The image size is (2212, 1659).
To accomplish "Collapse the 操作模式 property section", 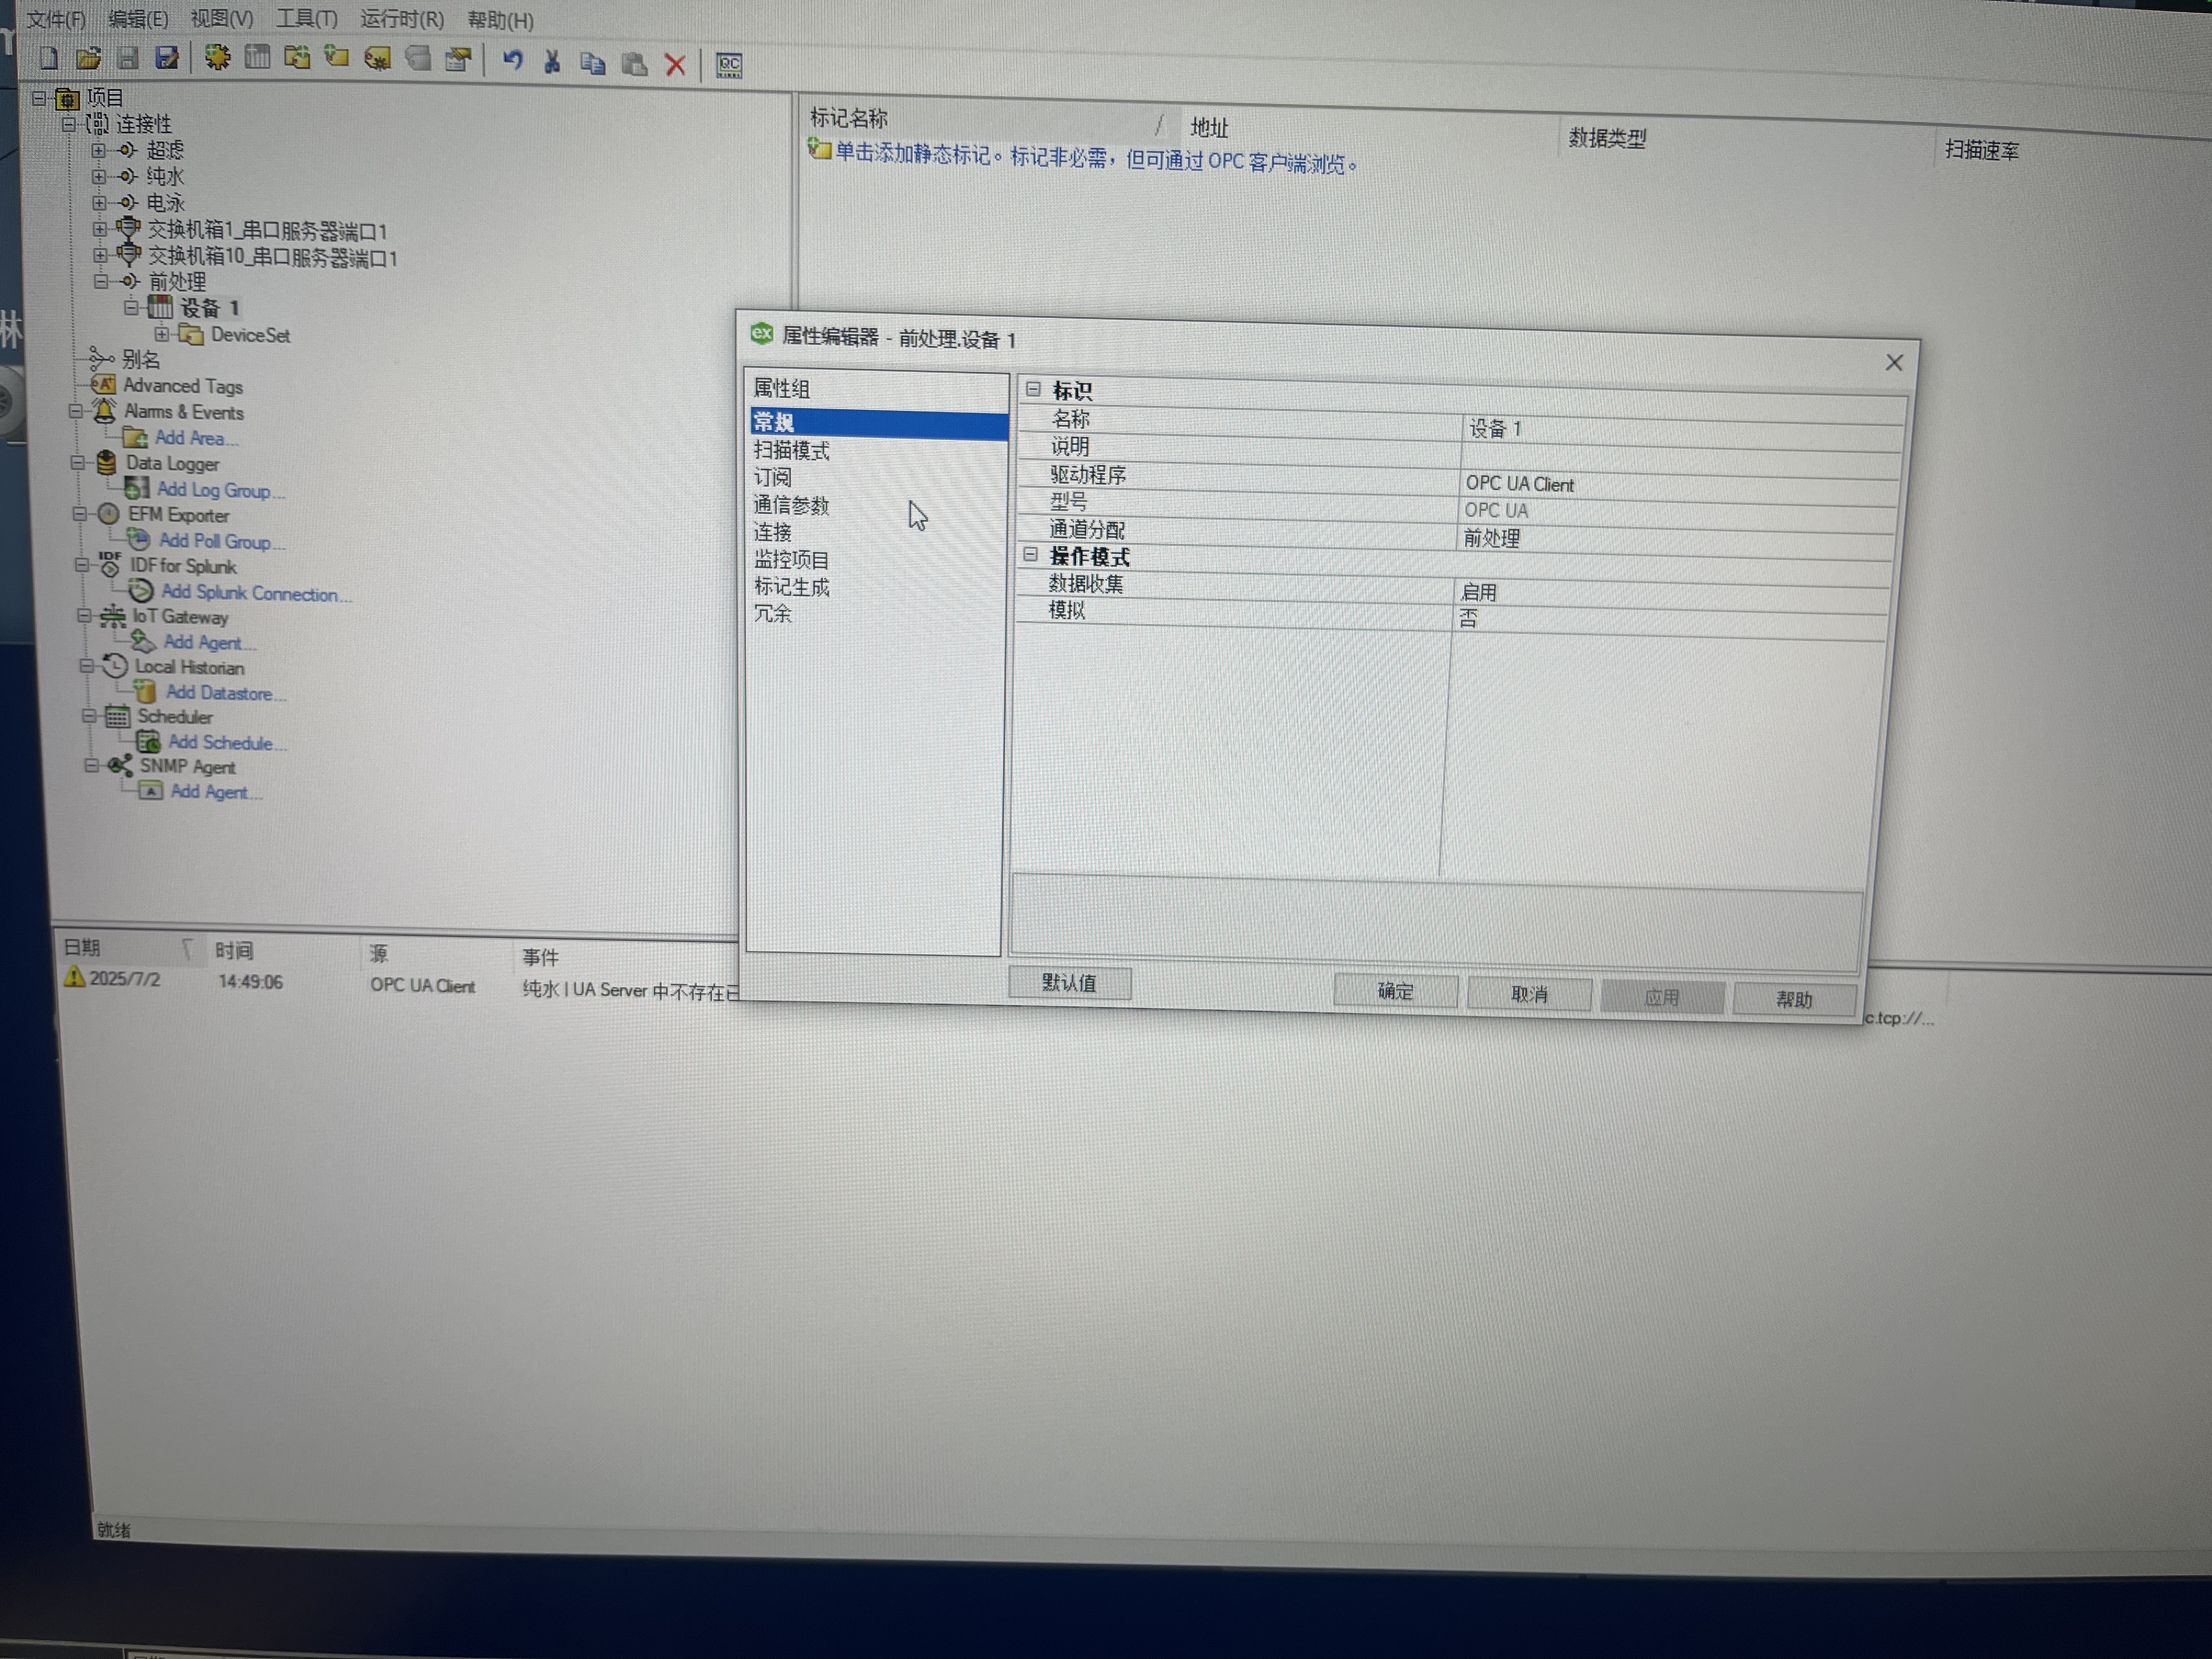I will 1031,554.
